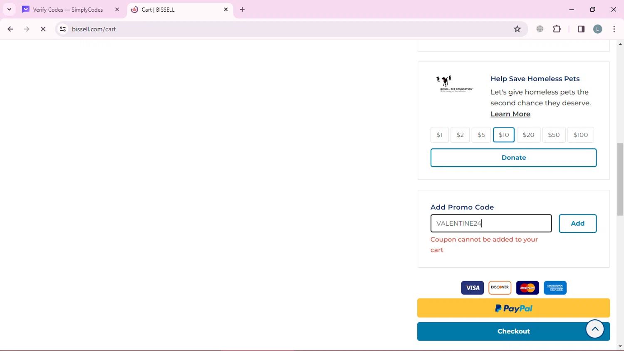Click the scrollbar down arrow
Viewport: 624px width, 351px height.
click(620, 346)
